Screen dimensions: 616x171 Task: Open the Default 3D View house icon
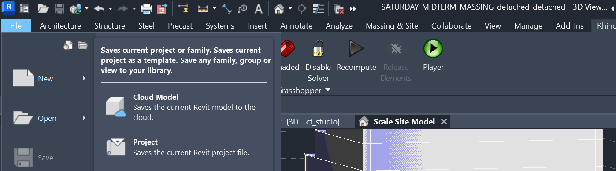(x=279, y=8)
